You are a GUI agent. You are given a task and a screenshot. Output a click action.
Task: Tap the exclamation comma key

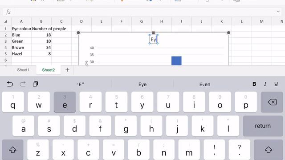214,150
